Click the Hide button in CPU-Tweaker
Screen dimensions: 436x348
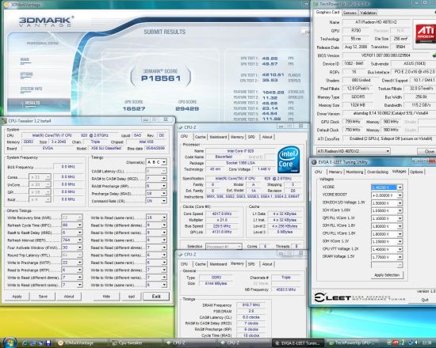pyautogui.click(x=106, y=297)
